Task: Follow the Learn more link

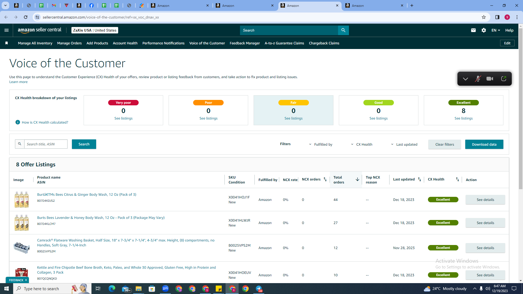Action: 19,82
